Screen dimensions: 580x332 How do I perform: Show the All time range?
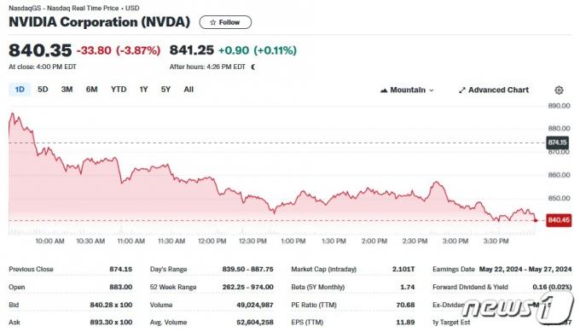click(x=188, y=90)
